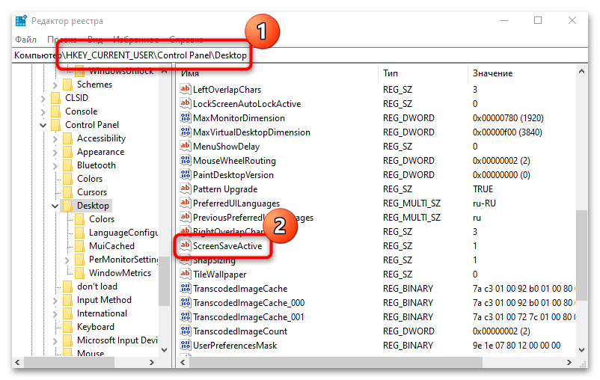This screenshot has height=380, width=600.
Task: Click the ScreenSaveActive string value icon
Action: click(x=186, y=246)
